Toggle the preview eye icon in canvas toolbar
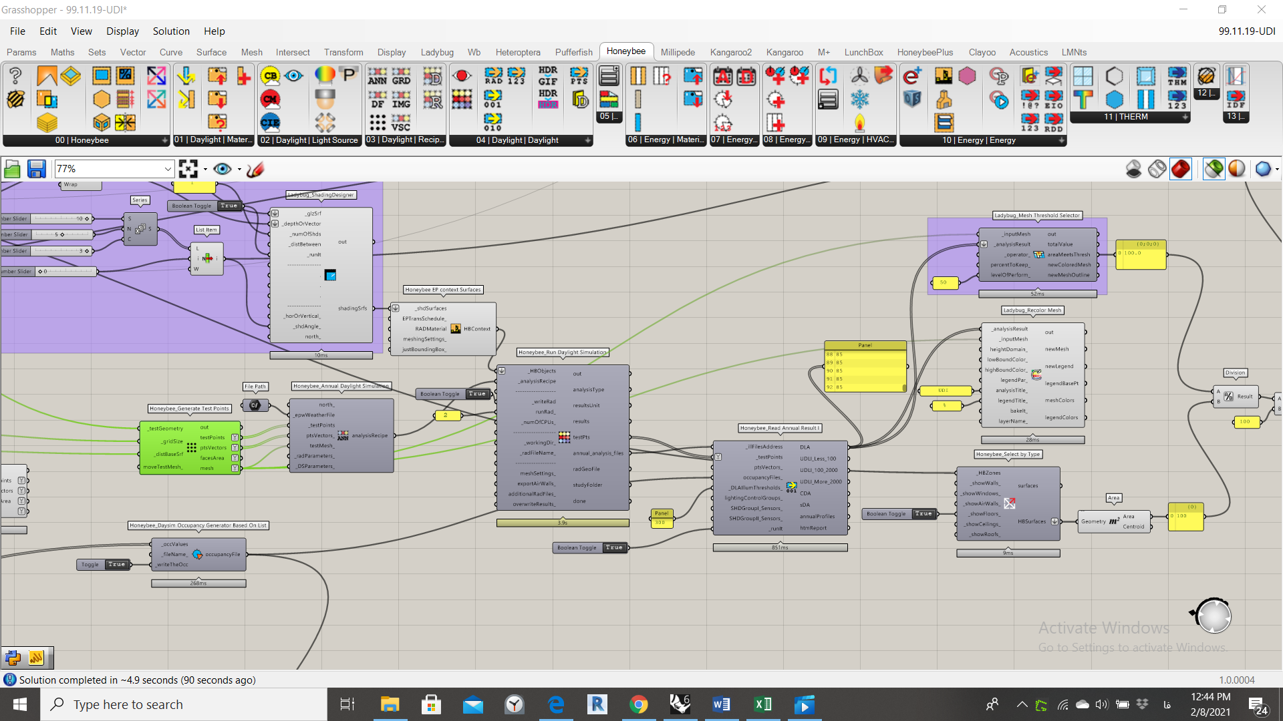 pos(223,169)
